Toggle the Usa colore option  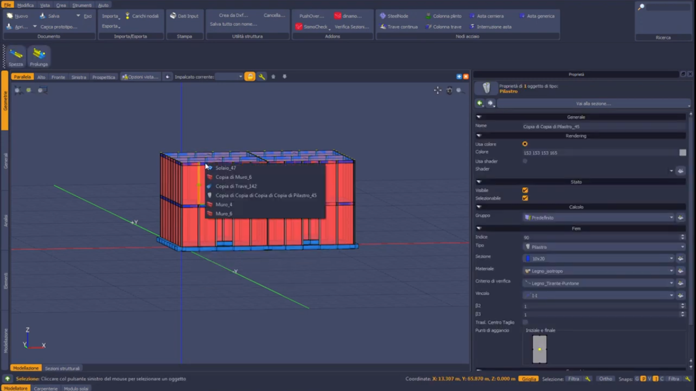point(525,144)
